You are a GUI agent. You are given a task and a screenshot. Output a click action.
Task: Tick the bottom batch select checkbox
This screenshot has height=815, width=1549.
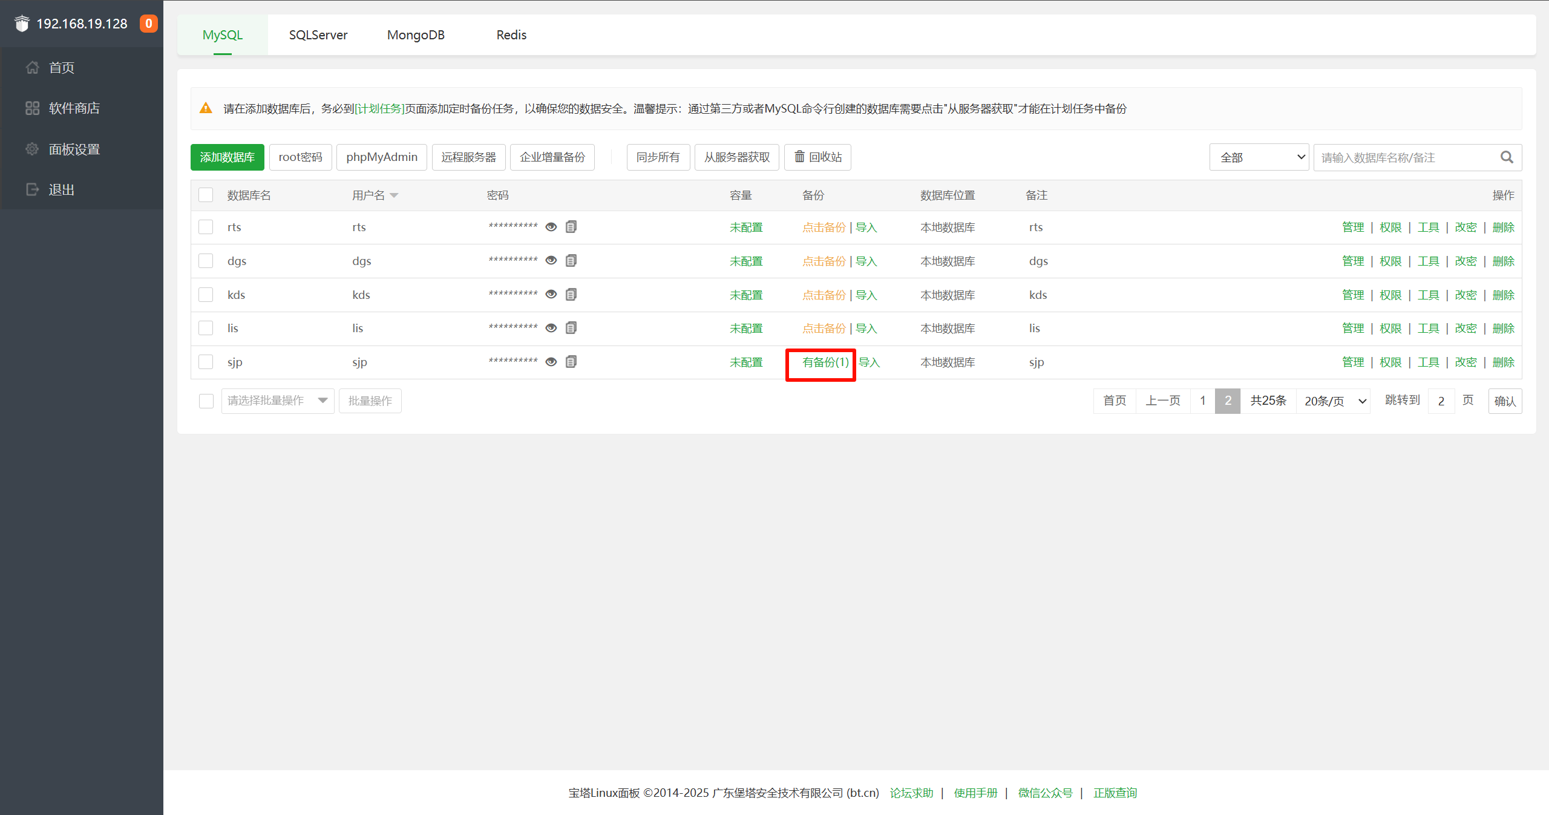pyautogui.click(x=206, y=401)
